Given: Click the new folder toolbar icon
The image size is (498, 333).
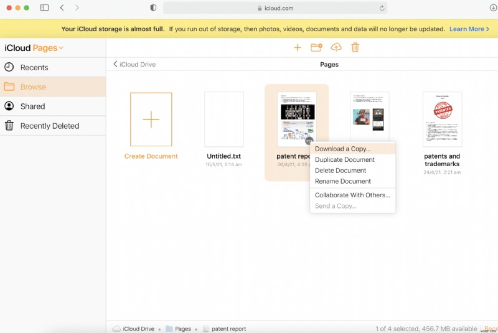Looking at the screenshot, I should [316, 48].
